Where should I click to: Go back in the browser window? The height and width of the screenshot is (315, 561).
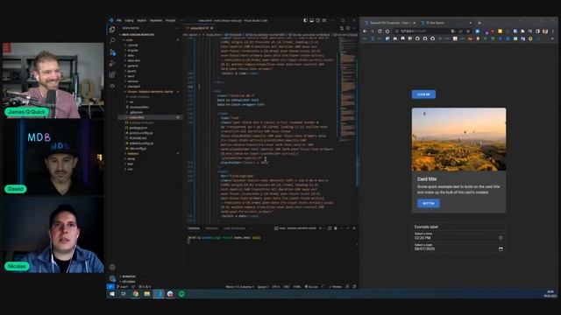click(365, 31)
